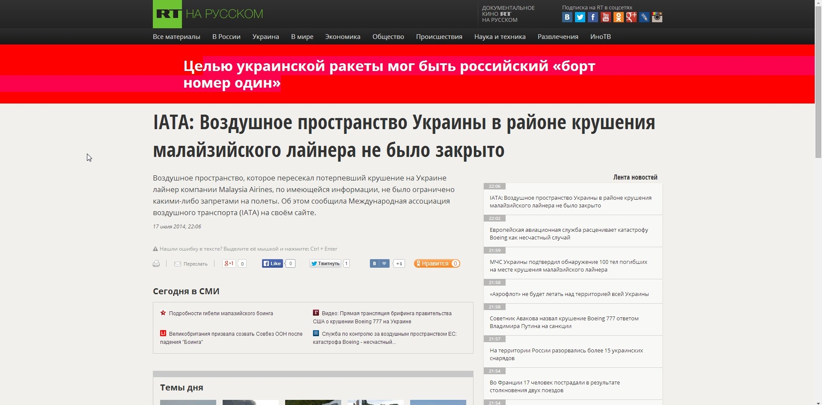The height and width of the screenshot is (405, 822).
Task: Open RT's Twitter icon in the header
Action: [580, 17]
